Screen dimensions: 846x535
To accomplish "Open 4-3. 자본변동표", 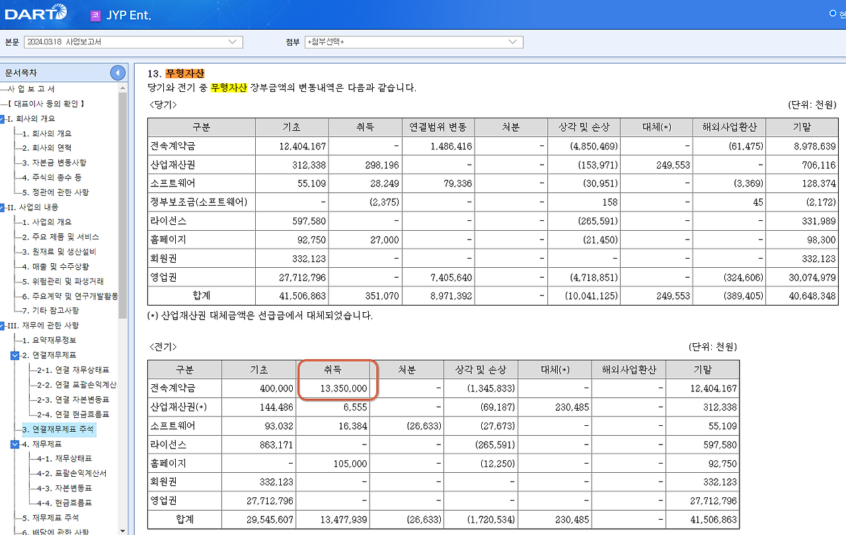I will coord(64,488).
